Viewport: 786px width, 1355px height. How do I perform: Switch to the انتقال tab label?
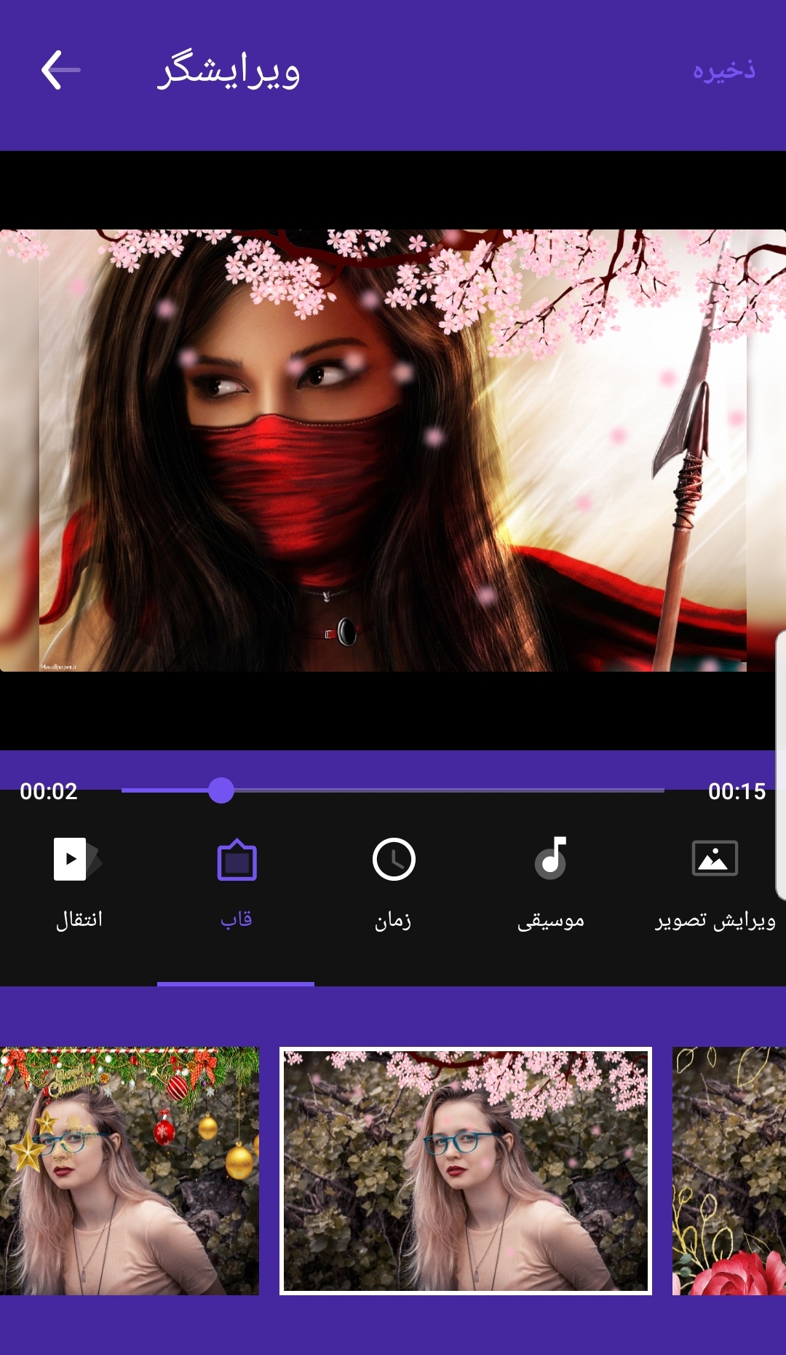click(79, 920)
